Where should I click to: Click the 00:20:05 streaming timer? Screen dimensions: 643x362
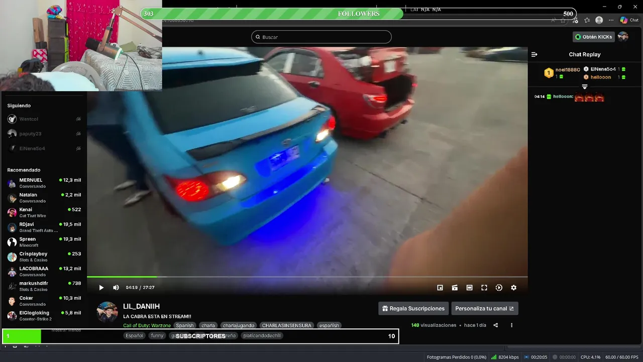(x=535, y=357)
